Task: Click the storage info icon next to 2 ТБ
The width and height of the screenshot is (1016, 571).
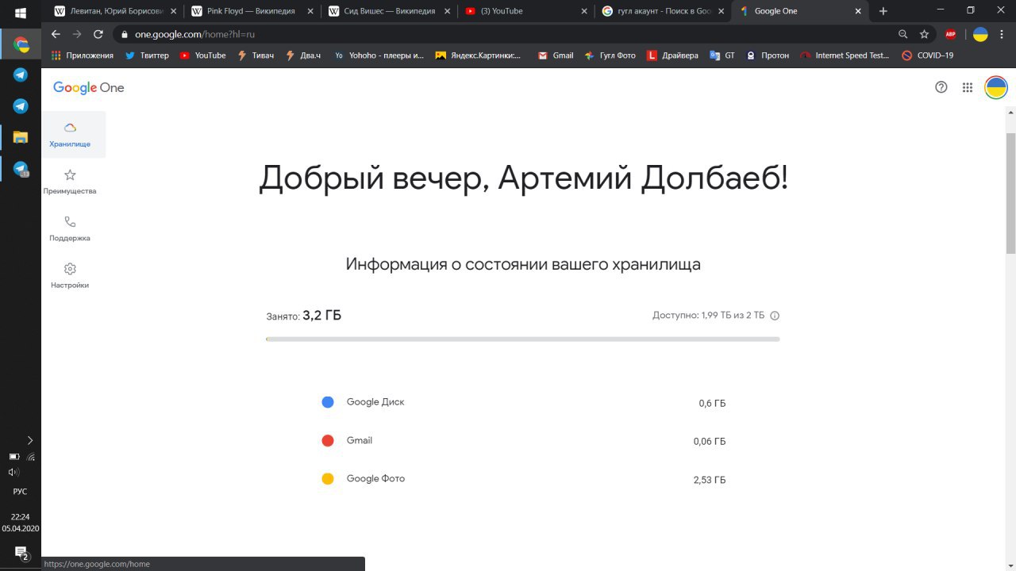Action: tap(775, 316)
